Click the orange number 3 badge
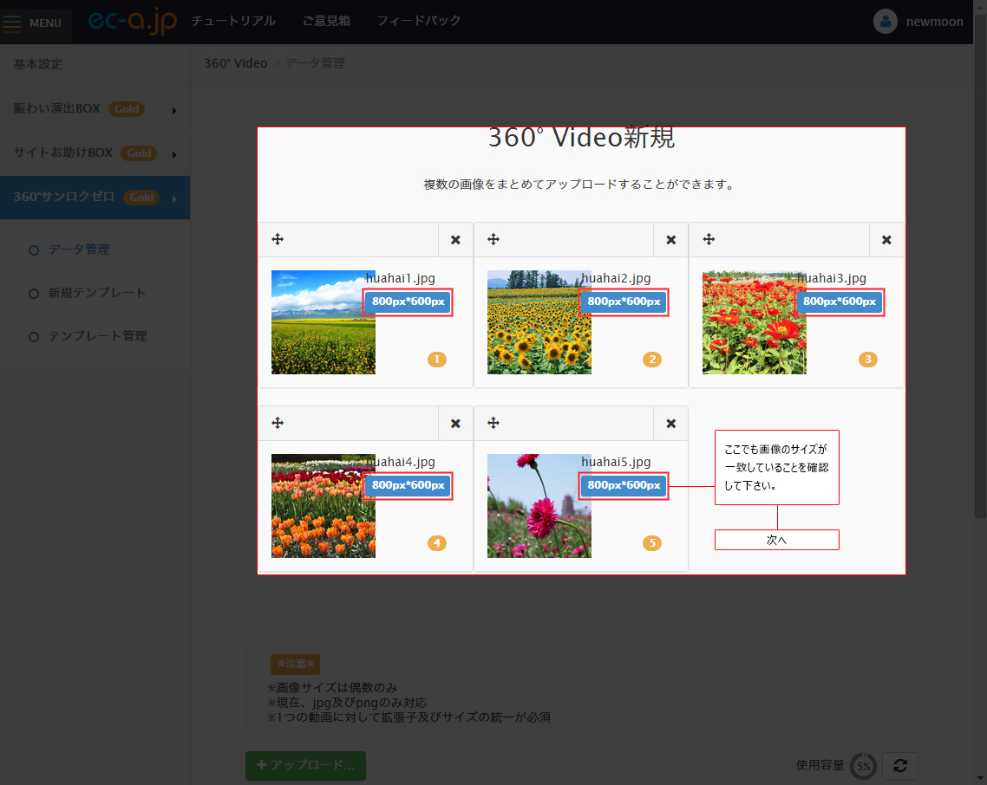Image resolution: width=987 pixels, height=785 pixels. (x=868, y=360)
